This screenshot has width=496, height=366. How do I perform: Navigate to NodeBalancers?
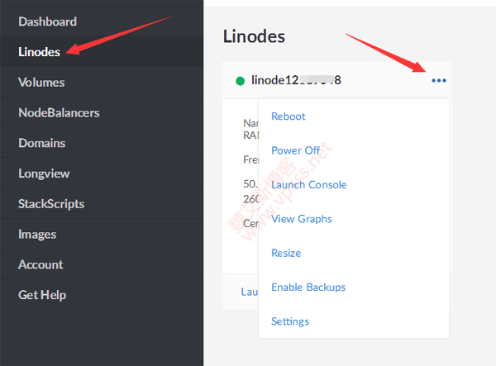(59, 112)
